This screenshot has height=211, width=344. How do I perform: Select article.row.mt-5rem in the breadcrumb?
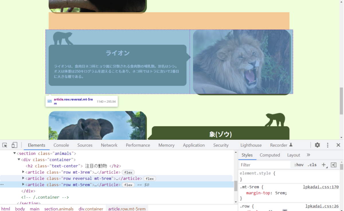[x=127, y=209]
